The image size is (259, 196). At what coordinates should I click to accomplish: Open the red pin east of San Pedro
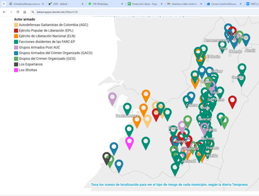[232, 101]
